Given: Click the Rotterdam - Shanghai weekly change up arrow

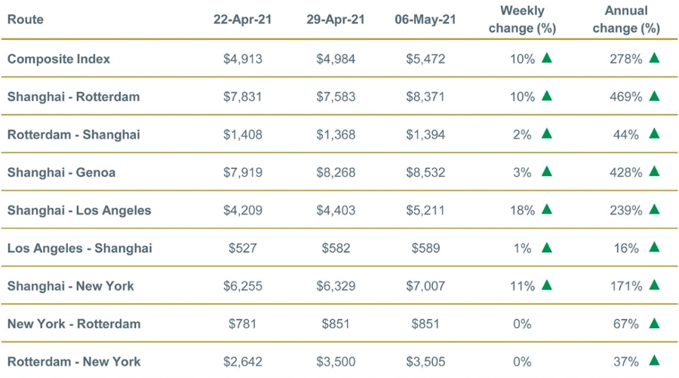Looking at the screenshot, I should (547, 133).
